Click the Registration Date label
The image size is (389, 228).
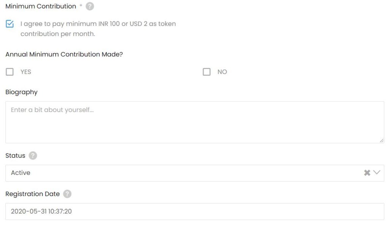coord(33,194)
